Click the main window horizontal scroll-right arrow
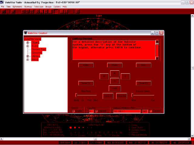Screen dimensions: 194x145 point(189,139)
